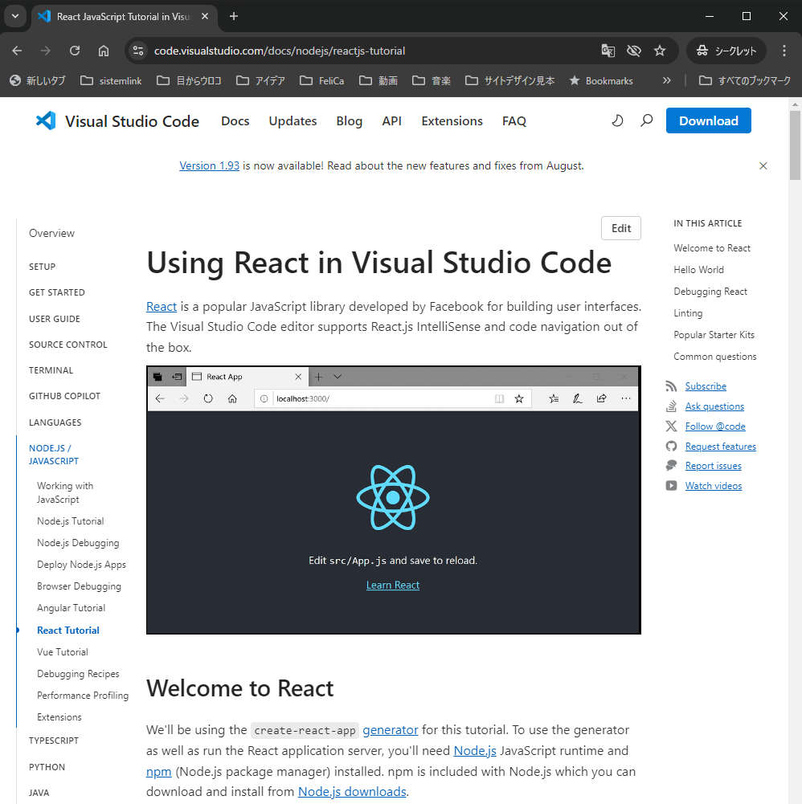
Task: Open the Subscribe RSS feed icon
Action: click(671, 386)
